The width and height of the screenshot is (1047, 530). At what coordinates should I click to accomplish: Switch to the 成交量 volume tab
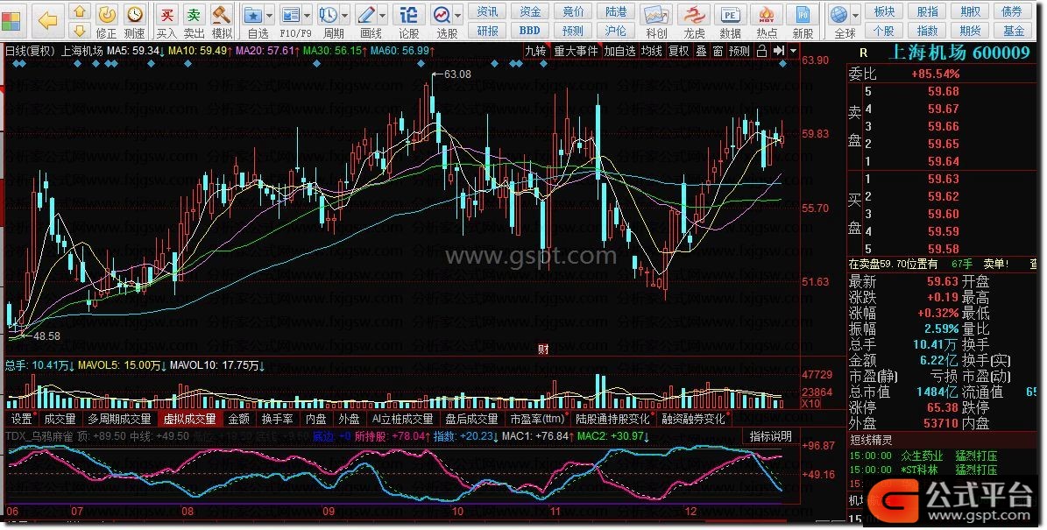(x=60, y=419)
